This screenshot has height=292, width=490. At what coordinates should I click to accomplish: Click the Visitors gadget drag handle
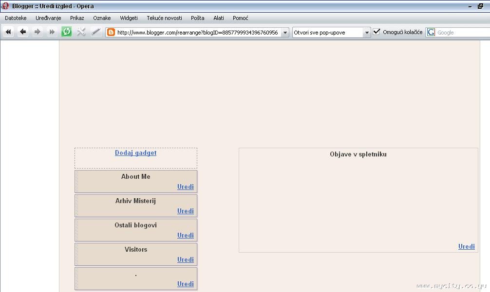coord(76,254)
